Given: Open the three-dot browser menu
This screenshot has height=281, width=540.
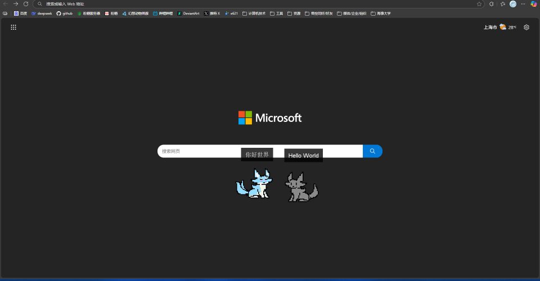Looking at the screenshot, I should point(523,4).
